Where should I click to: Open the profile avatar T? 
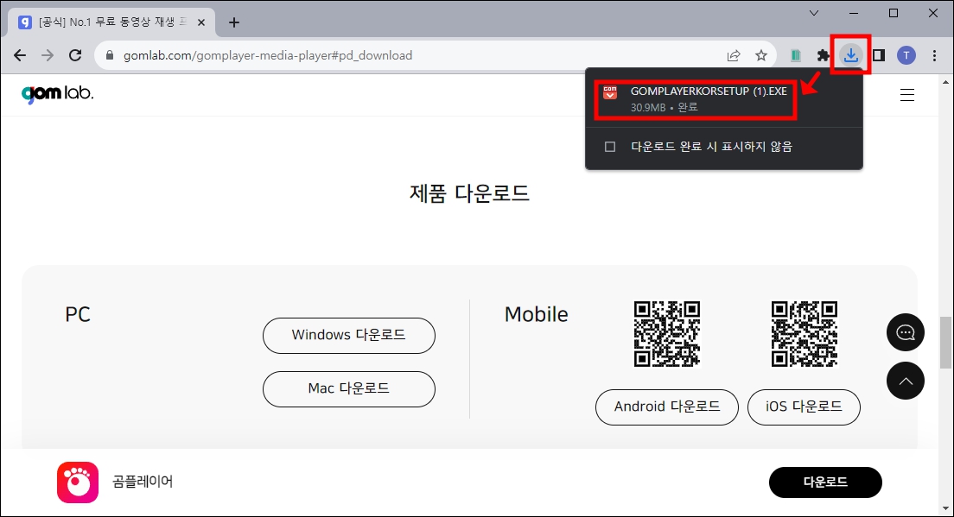tap(906, 55)
